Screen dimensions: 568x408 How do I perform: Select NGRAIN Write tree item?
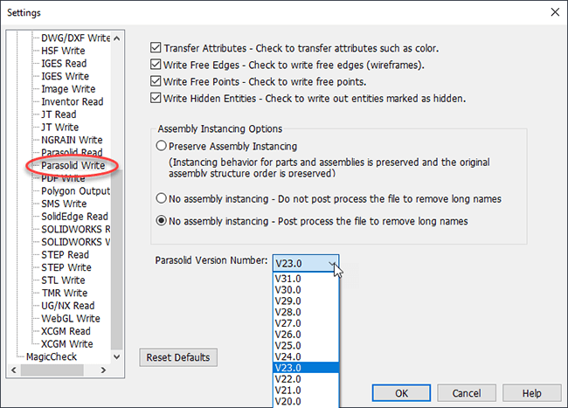click(x=72, y=140)
